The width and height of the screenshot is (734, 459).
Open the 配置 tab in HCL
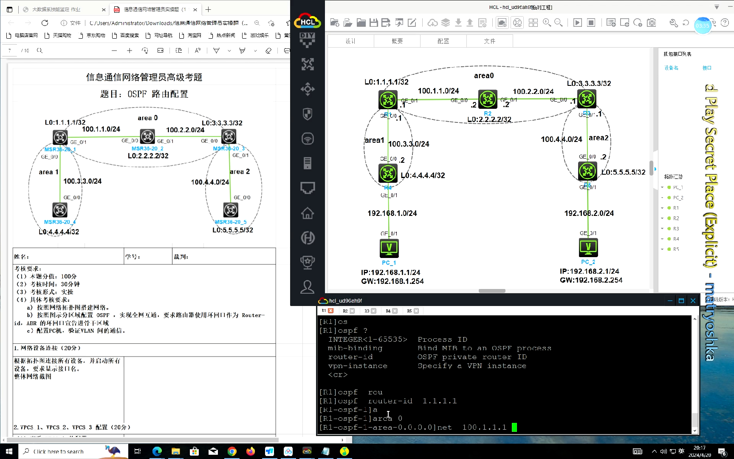pos(443,41)
